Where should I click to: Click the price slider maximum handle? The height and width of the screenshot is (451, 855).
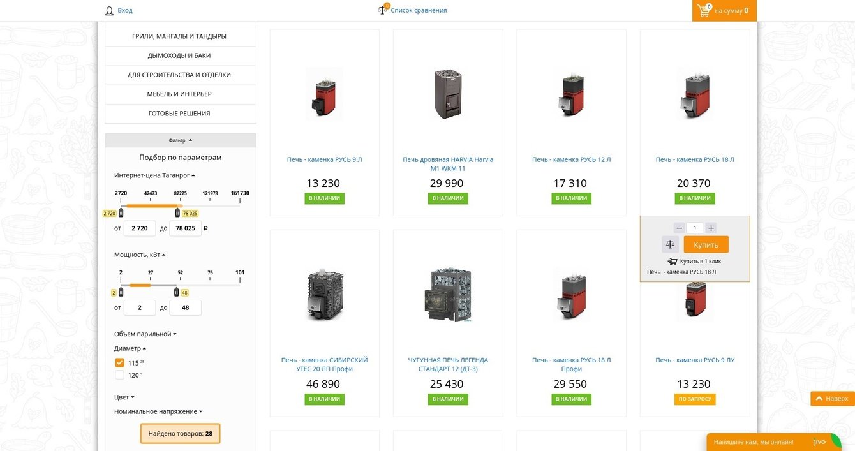click(177, 213)
